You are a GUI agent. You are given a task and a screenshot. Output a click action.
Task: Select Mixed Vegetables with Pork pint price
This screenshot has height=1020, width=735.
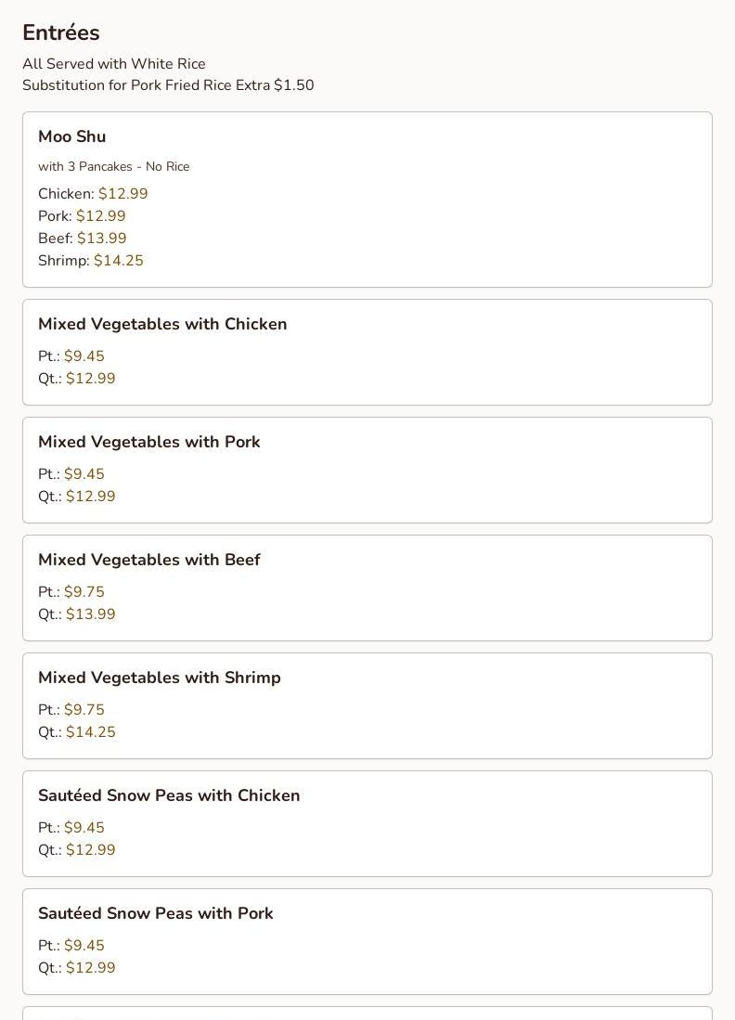(84, 474)
